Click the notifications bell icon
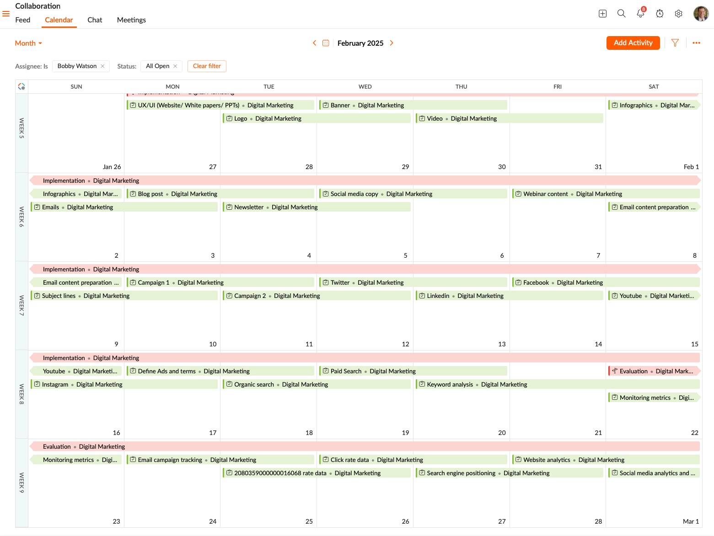714x536 pixels. 640,14
